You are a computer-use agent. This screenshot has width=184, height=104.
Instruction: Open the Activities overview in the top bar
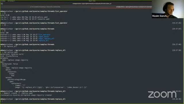3,1
